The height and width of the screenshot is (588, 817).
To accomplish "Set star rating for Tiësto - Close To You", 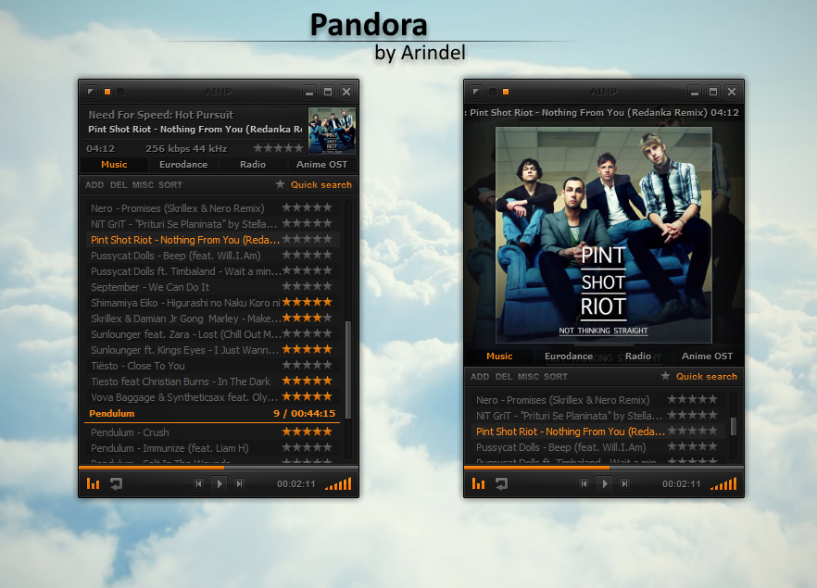I will pyautogui.click(x=307, y=365).
